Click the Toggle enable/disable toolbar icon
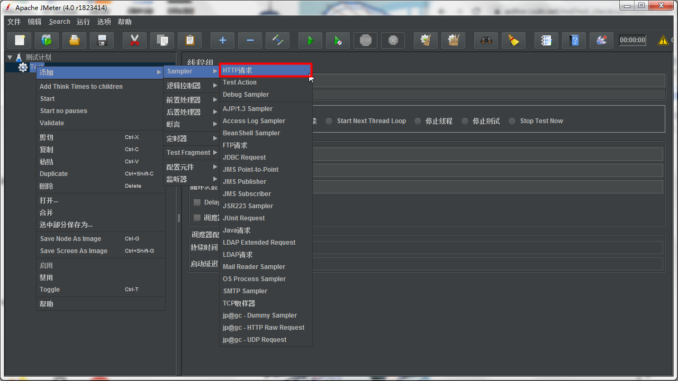This screenshot has height=381, width=678. pos(278,40)
